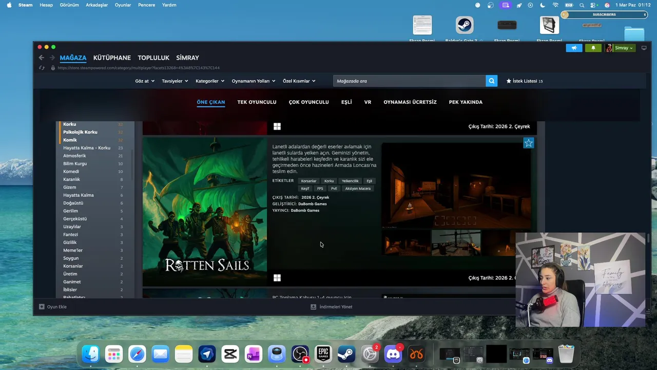Open Safari from the dock
The image size is (657, 370).
[137, 354]
